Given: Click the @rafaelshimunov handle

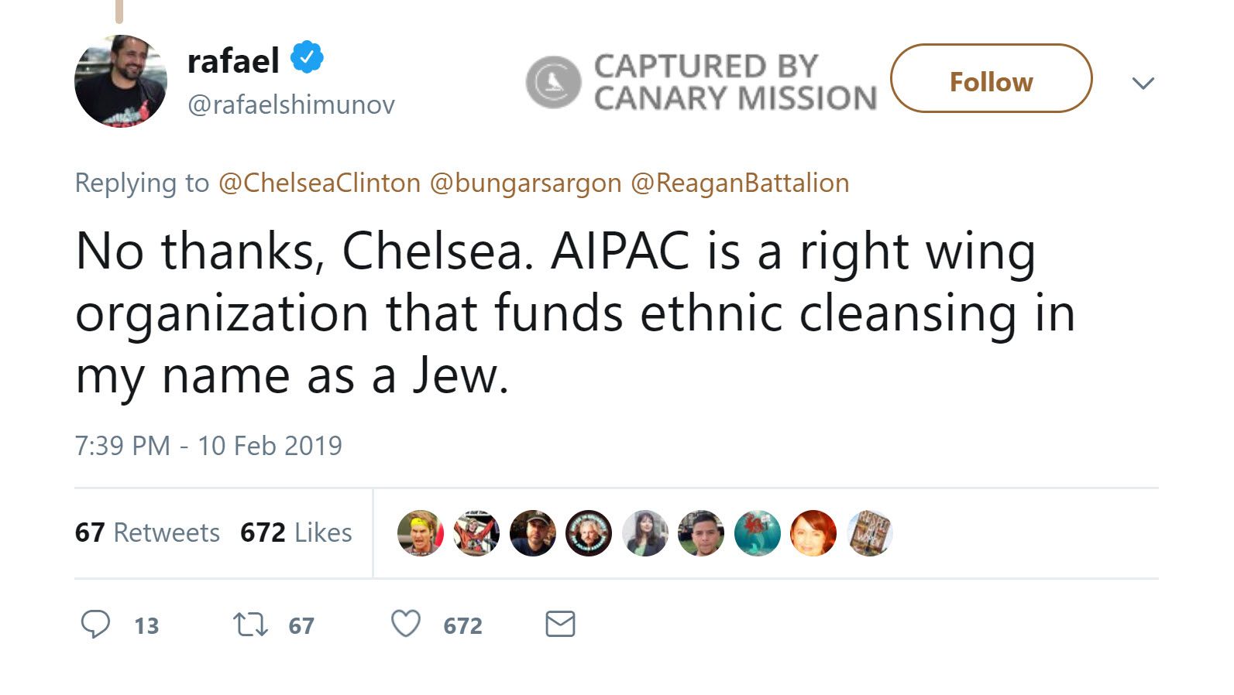Looking at the screenshot, I should 291,104.
